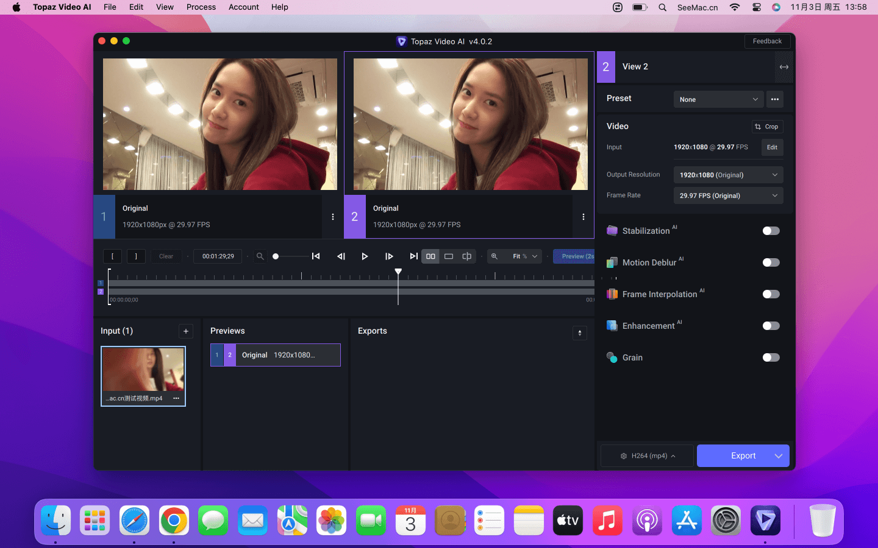Click the View 2 number badge in the settings panel header
878x548 pixels.
tap(606, 67)
